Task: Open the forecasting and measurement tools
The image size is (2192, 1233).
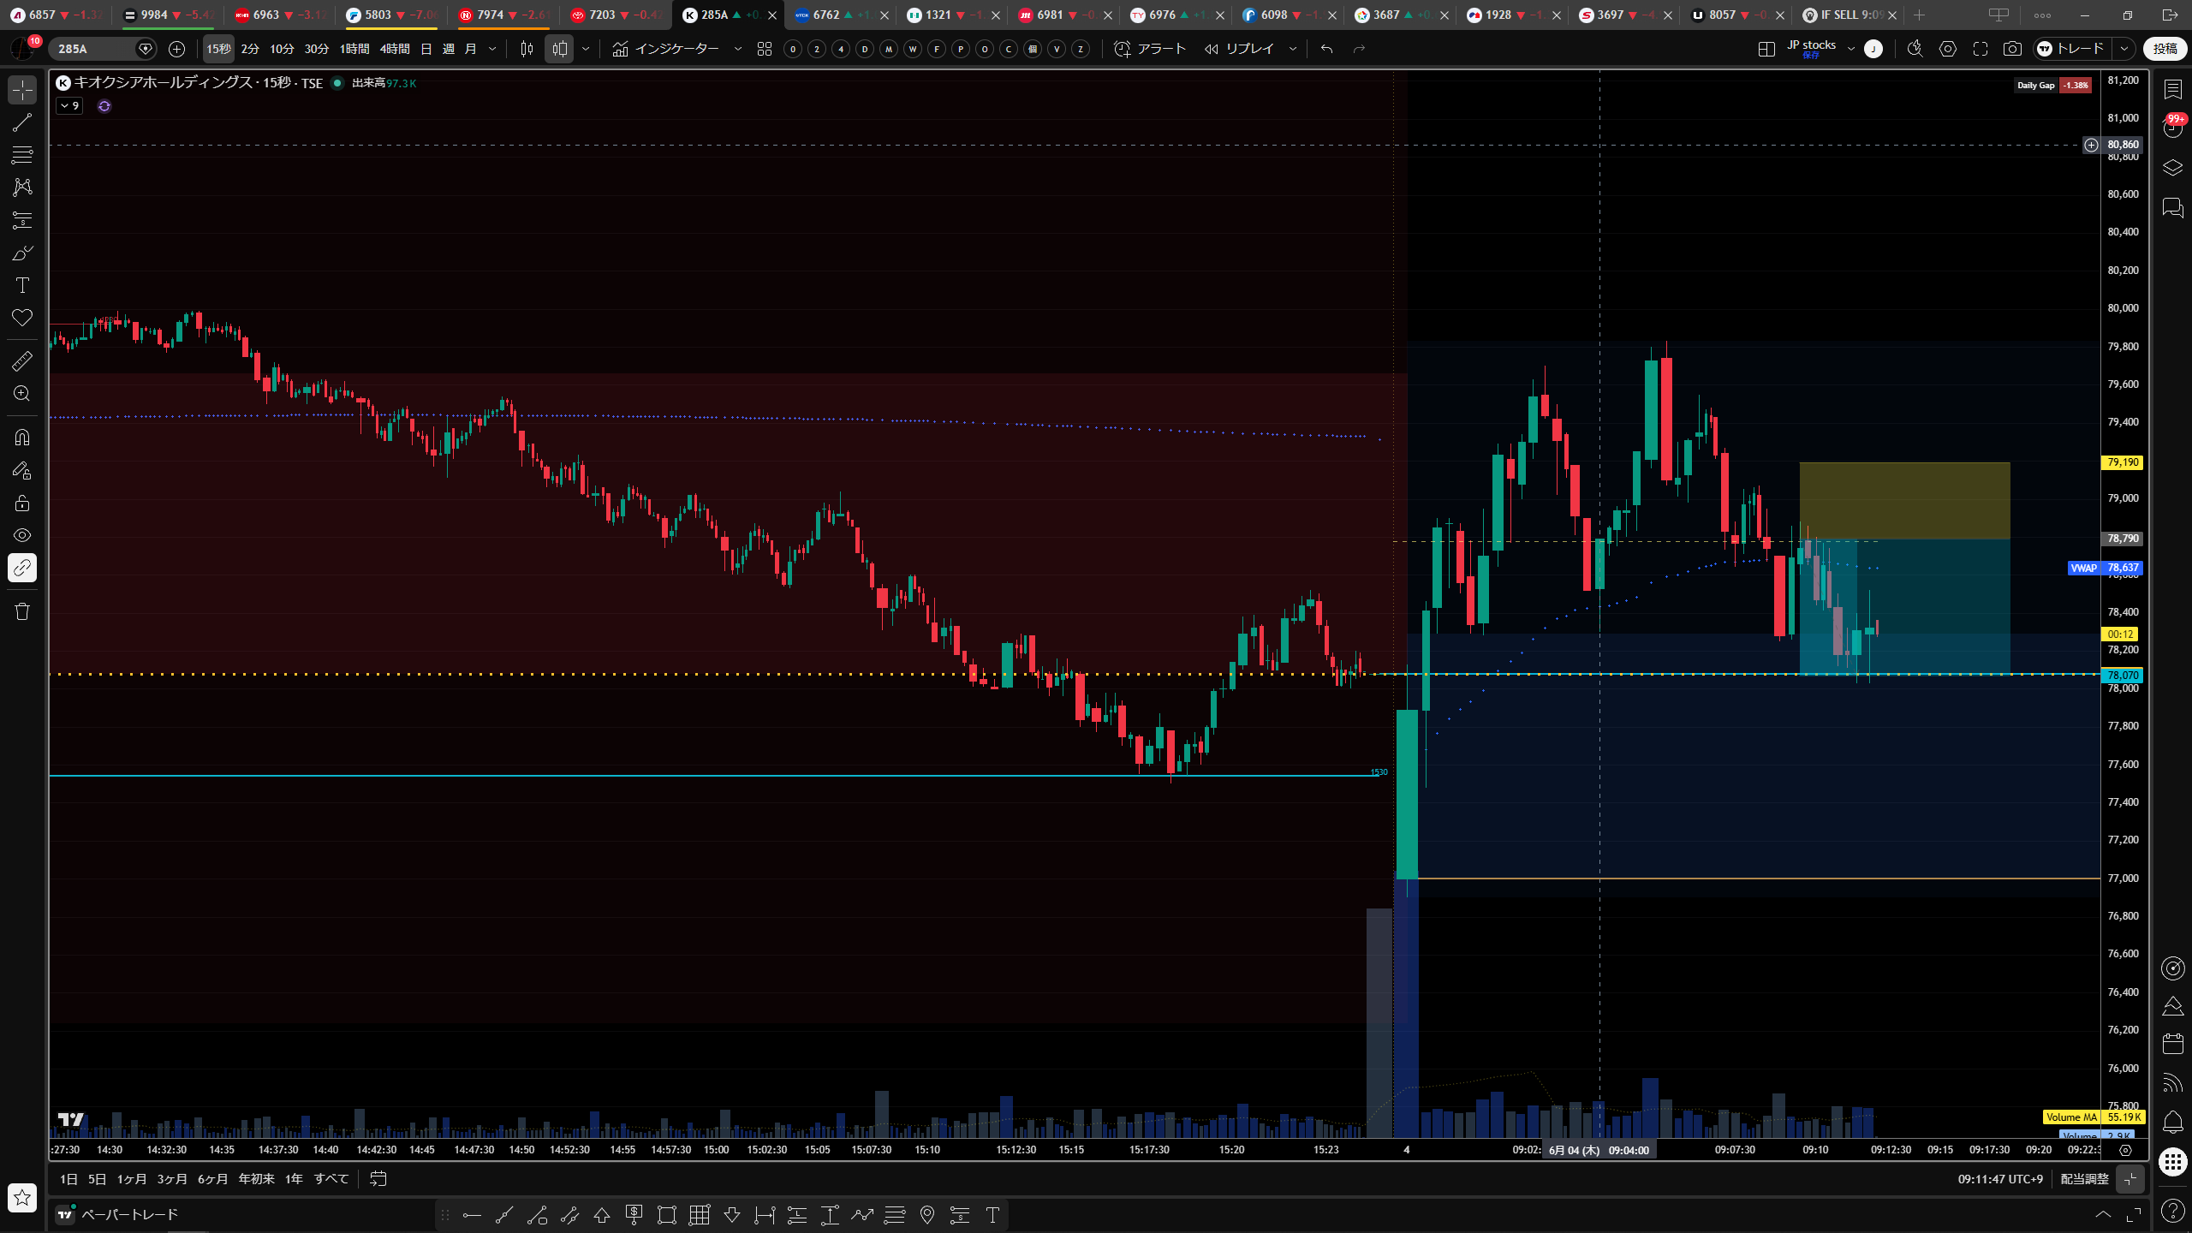Action: [22, 220]
